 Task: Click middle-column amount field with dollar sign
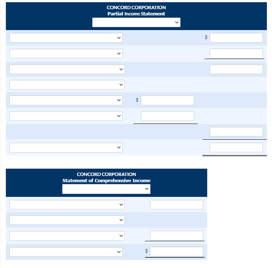167,100
